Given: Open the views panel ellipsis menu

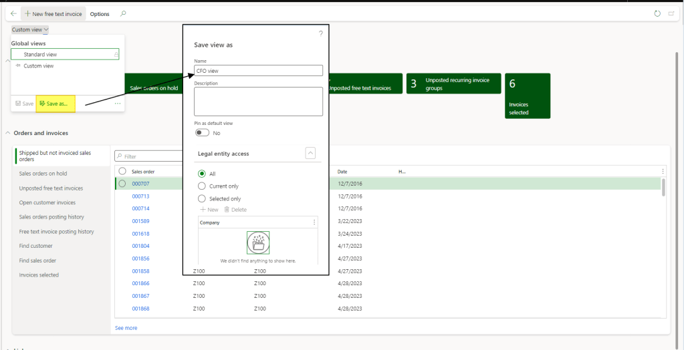Looking at the screenshot, I should click(x=118, y=104).
